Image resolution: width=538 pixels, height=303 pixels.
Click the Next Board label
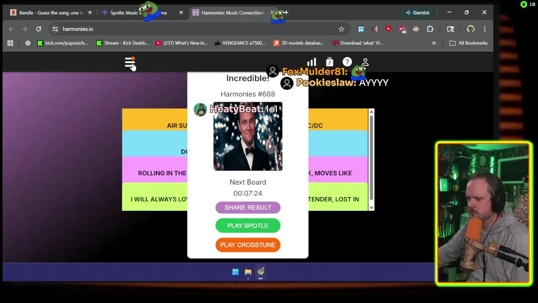tap(248, 182)
